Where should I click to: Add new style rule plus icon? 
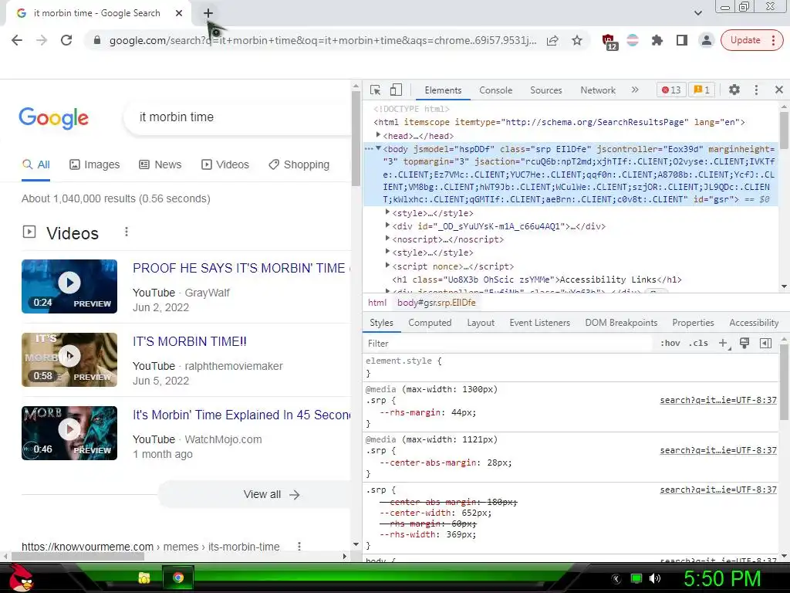pyautogui.click(x=724, y=344)
